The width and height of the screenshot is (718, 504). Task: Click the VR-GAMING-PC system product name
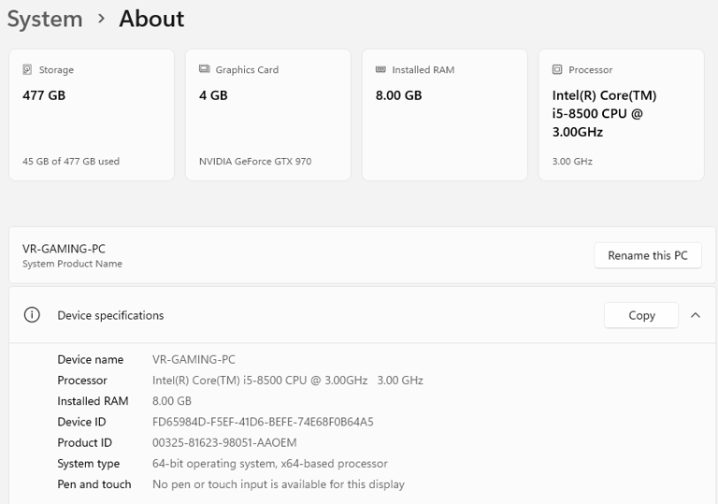(x=65, y=249)
